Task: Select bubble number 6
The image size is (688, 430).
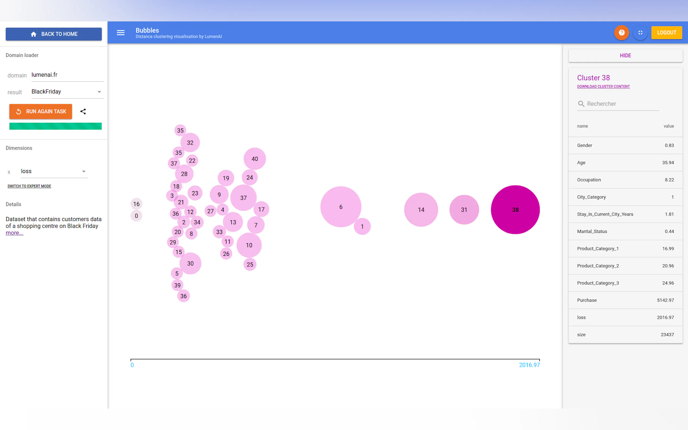Action: coord(340,207)
